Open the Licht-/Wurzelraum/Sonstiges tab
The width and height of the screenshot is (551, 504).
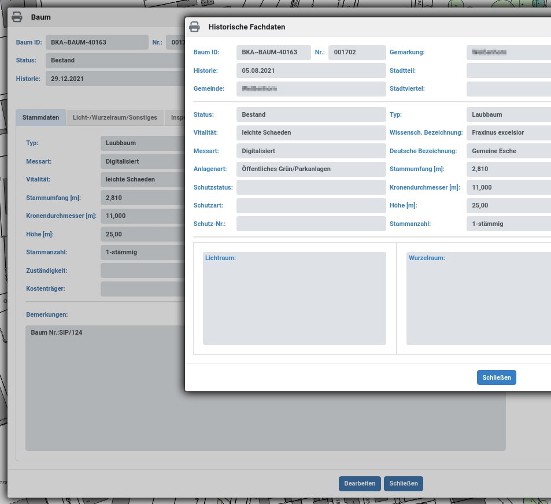(x=114, y=117)
